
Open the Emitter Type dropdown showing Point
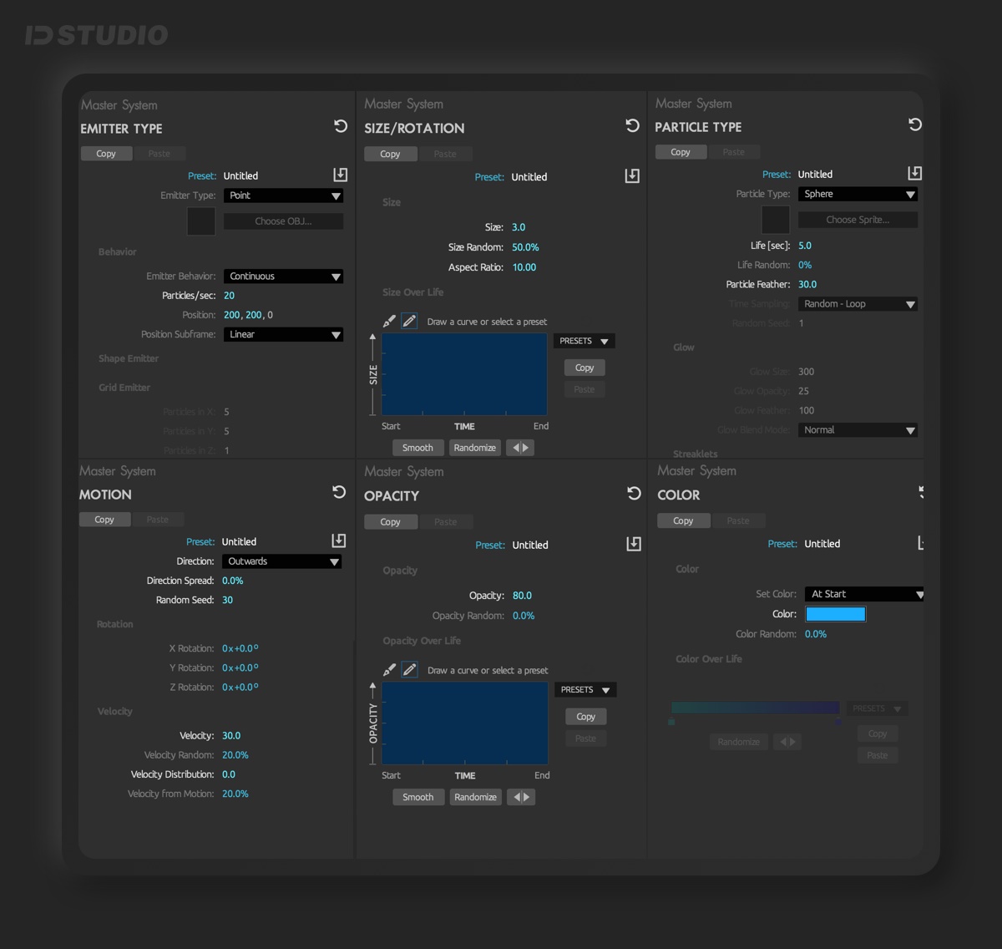283,195
